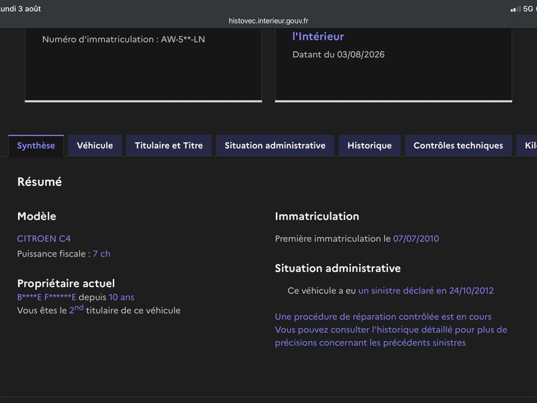Screen dimensions: 537x403
Task: Click the 'Propriétaire actuel' heading
Action: [x=66, y=283]
